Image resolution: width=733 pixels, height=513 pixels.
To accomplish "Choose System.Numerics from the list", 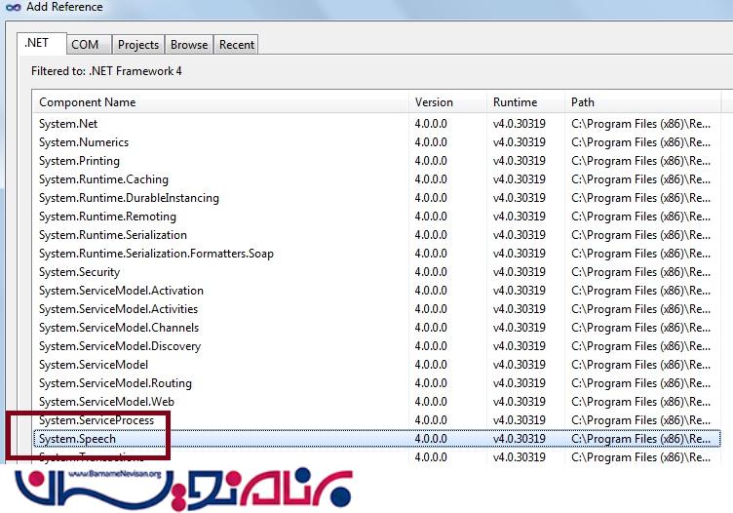I will pyautogui.click(x=84, y=142).
